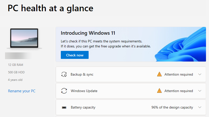The height and width of the screenshot is (117, 209).
Task: Click Backup & sync Attention required status
Action: coord(178,74)
